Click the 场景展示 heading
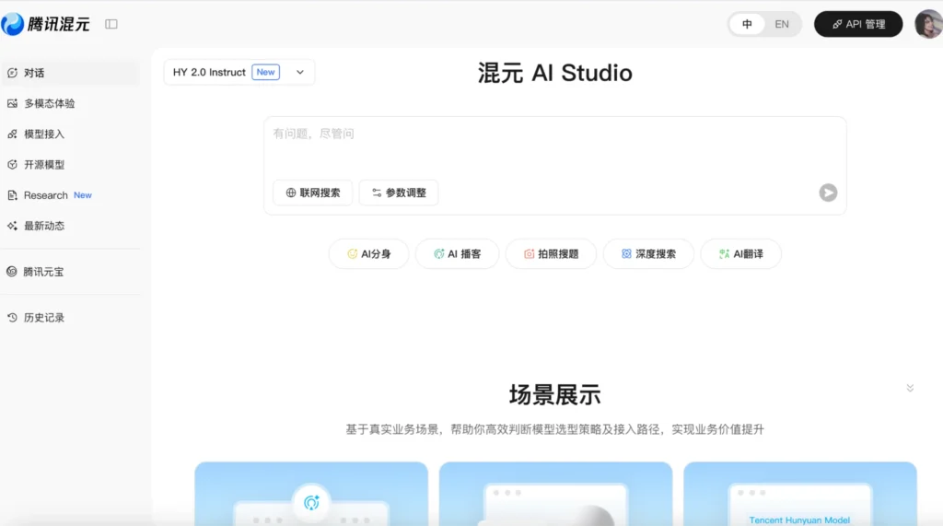Screen dimensions: 943x526 pyautogui.click(x=554, y=395)
